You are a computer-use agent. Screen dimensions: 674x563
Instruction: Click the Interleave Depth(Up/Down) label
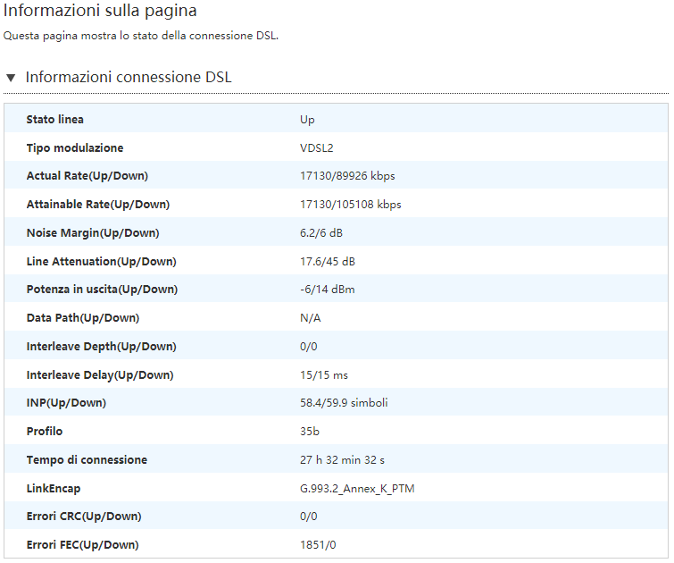coord(100,347)
